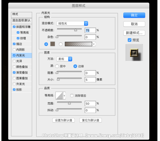This screenshot has width=160, height=141.
Task: Open the 方法 柔和 dropdown
Action: [x=64, y=59]
